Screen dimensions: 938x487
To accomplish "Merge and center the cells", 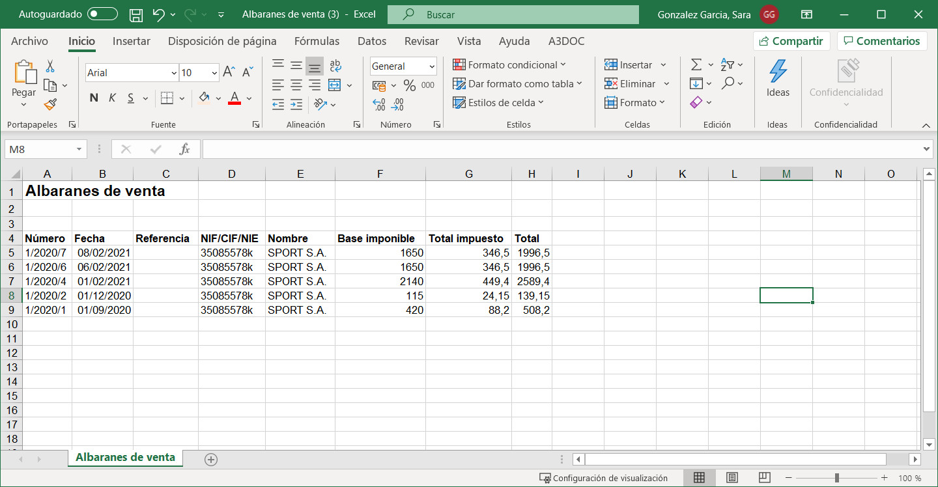I will [x=334, y=85].
